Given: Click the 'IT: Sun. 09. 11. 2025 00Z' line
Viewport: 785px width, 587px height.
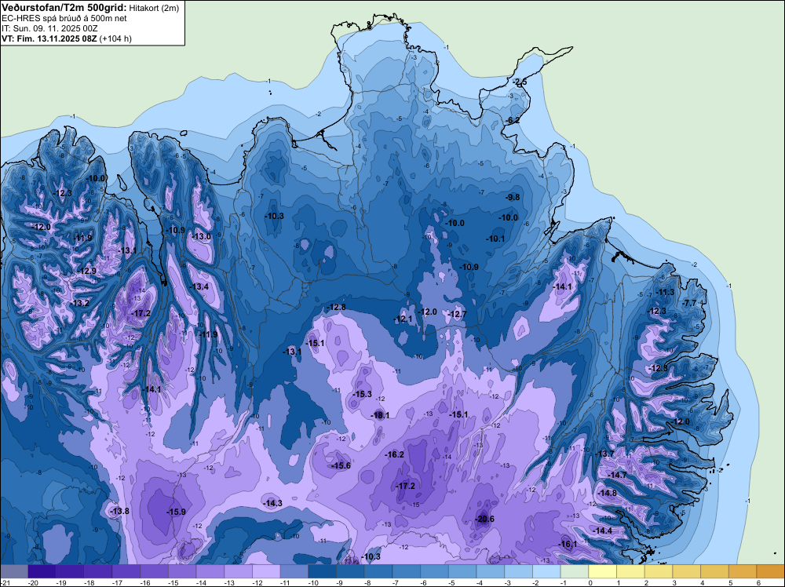Looking at the screenshot, I should coord(49,28).
